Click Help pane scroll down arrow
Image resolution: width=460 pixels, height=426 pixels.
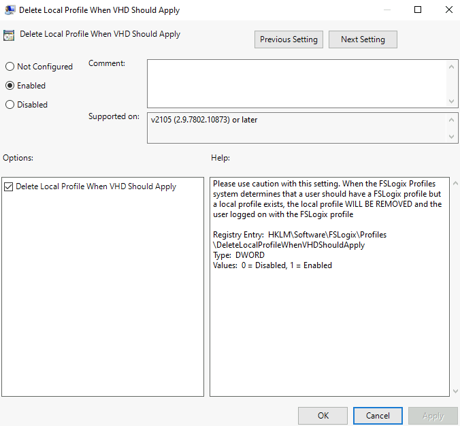point(455,391)
